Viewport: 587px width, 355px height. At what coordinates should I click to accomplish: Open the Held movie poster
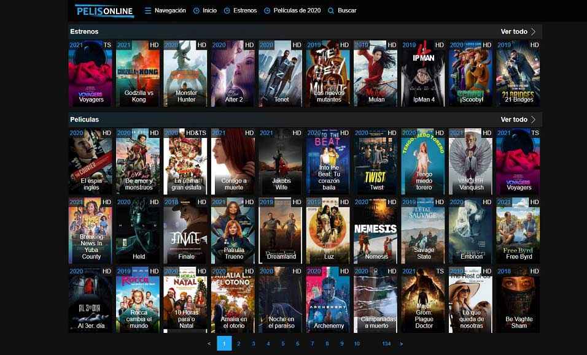pos(138,231)
